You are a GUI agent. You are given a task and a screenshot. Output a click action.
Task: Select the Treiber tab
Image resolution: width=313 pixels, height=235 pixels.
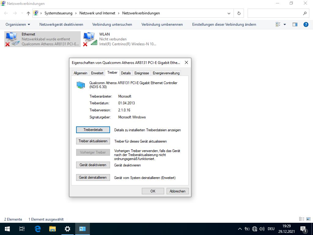tap(112, 73)
